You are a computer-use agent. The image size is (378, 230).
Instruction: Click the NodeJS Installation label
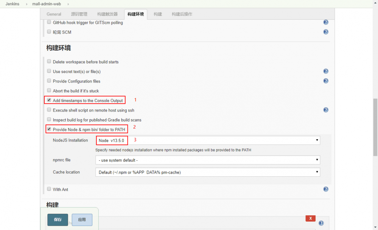(70, 140)
